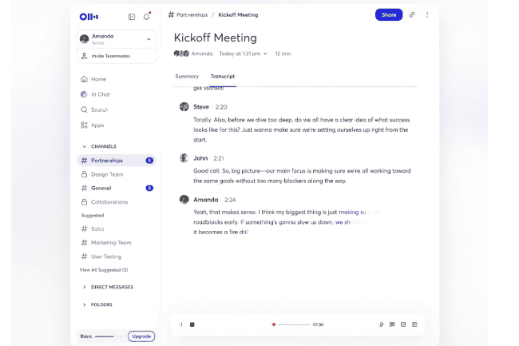
Task: Pause the recording
Action: point(181,324)
